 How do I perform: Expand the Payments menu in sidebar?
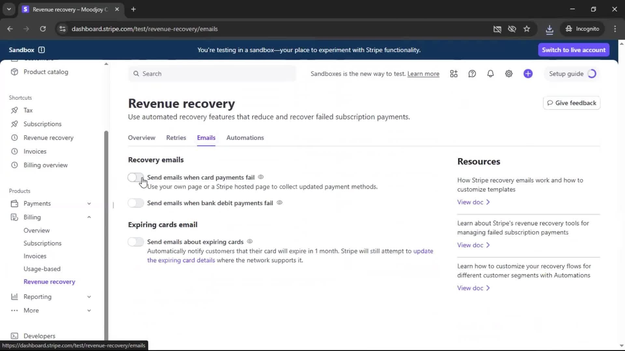[89, 203]
